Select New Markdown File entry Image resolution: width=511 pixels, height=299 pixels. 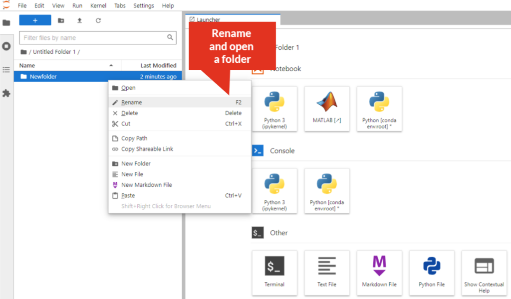click(180, 185)
